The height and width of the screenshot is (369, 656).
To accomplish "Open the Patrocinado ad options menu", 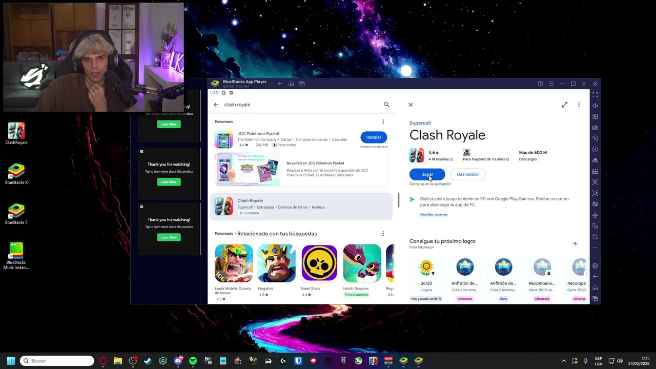I will tap(383, 122).
